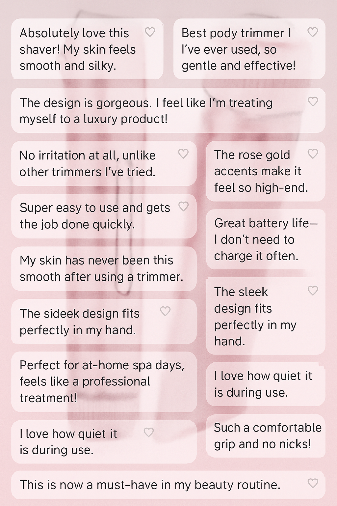The width and height of the screenshot is (337, 506).
Task: Select the "Such a comfortable grip" review
Action: [266, 436]
